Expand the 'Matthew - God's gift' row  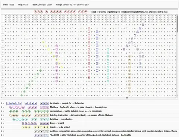tap(4, 107)
